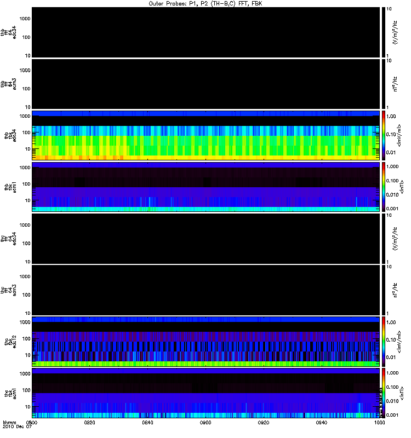Click the 10 y-axis tick of thc fbk edc12

28,355
